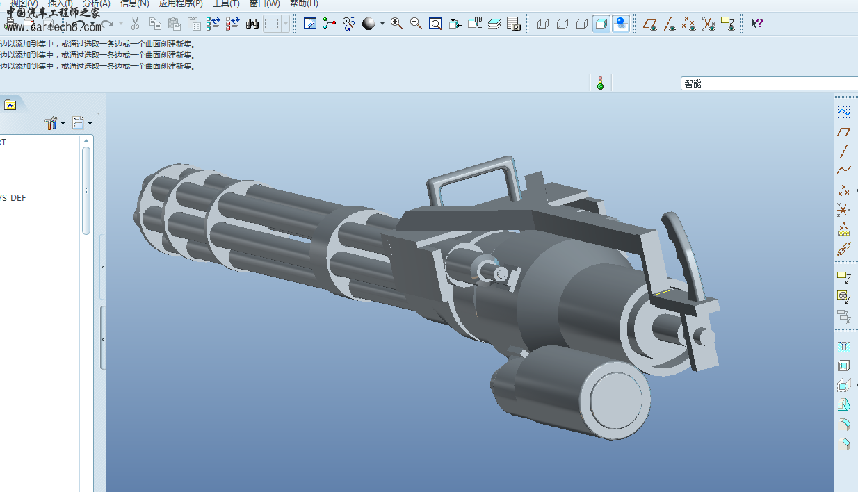This screenshot has height=492, width=858.
Task: Open the 信息(N) menu
Action: [x=134, y=3]
